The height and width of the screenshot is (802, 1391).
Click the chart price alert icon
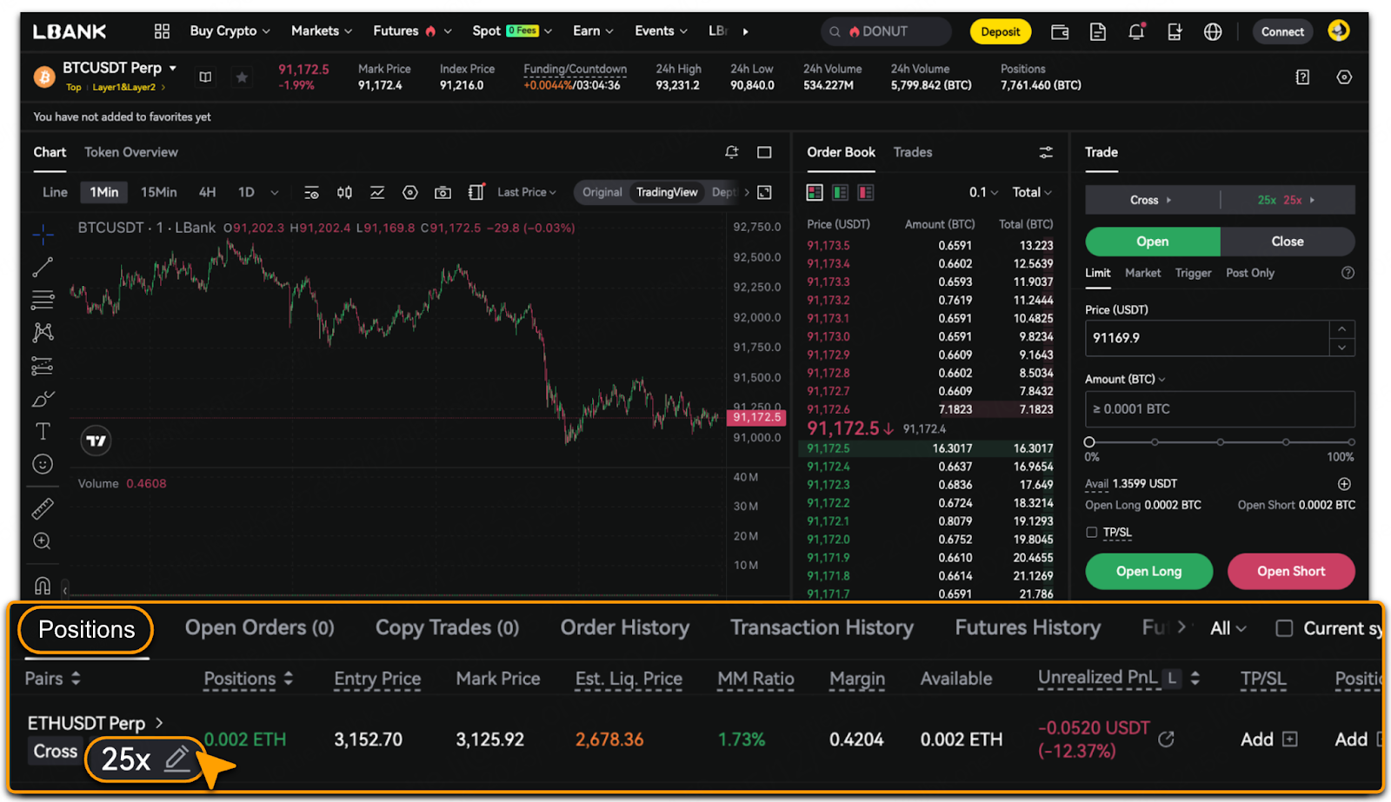731,152
